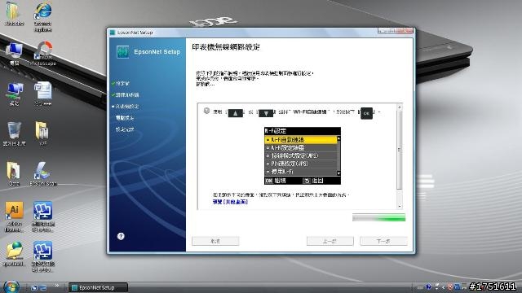The image size is (522, 293).
Task: Open the PhotoScape desktop shortcut
Action: [43, 53]
